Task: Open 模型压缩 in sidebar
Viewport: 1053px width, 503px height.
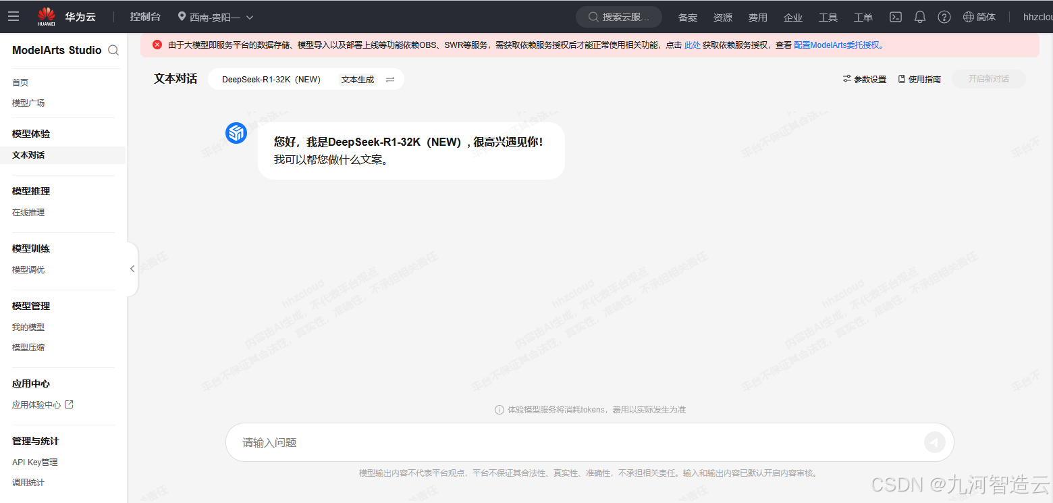Action: [28, 347]
